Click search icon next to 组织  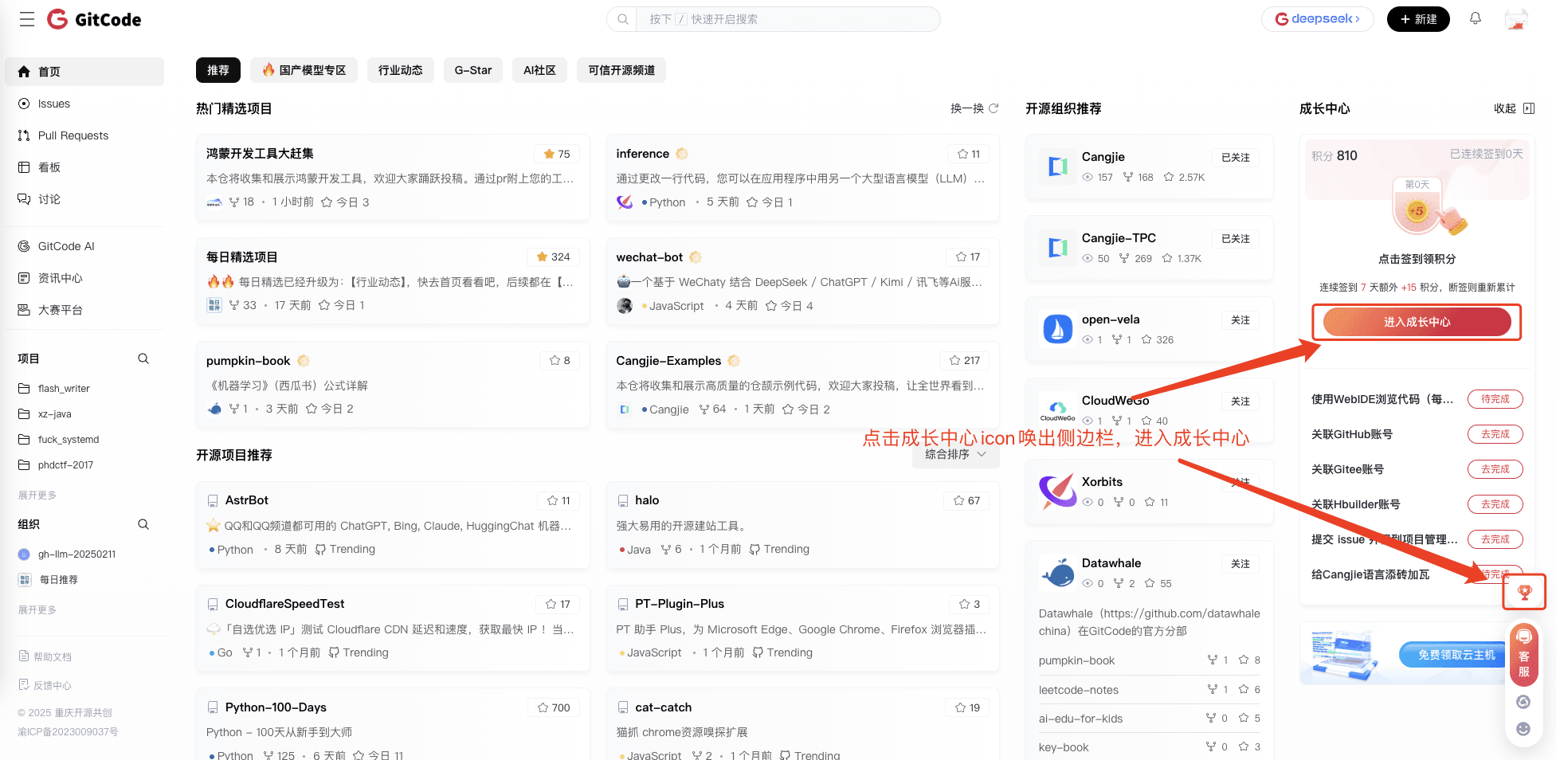(x=143, y=524)
